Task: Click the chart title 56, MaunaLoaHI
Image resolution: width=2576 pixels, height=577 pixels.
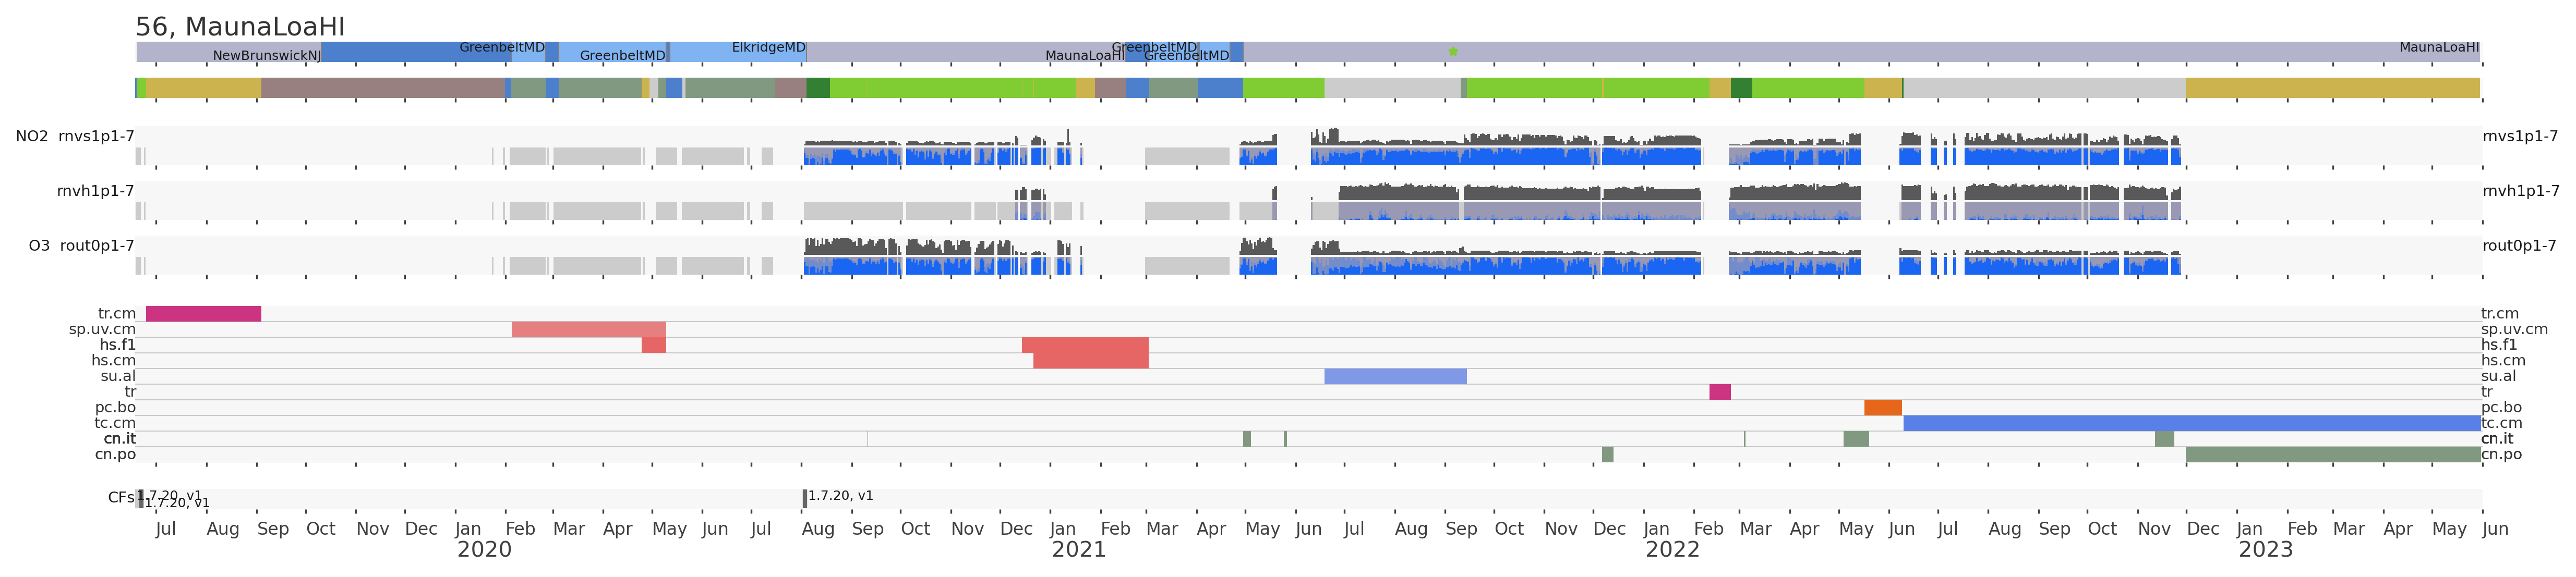Action: pyautogui.click(x=240, y=27)
